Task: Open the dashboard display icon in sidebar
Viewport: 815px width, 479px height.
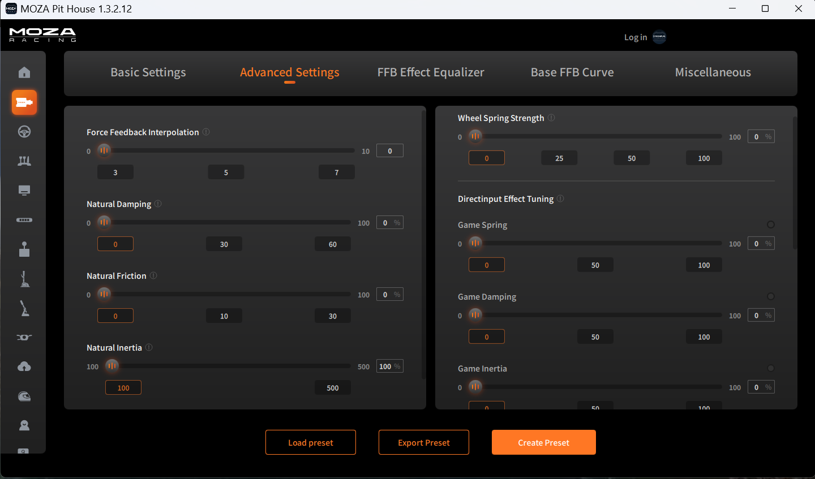Action: pyautogui.click(x=24, y=191)
